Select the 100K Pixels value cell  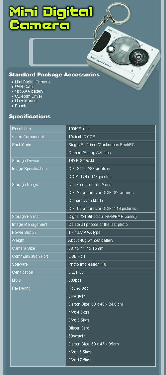coord(111,129)
